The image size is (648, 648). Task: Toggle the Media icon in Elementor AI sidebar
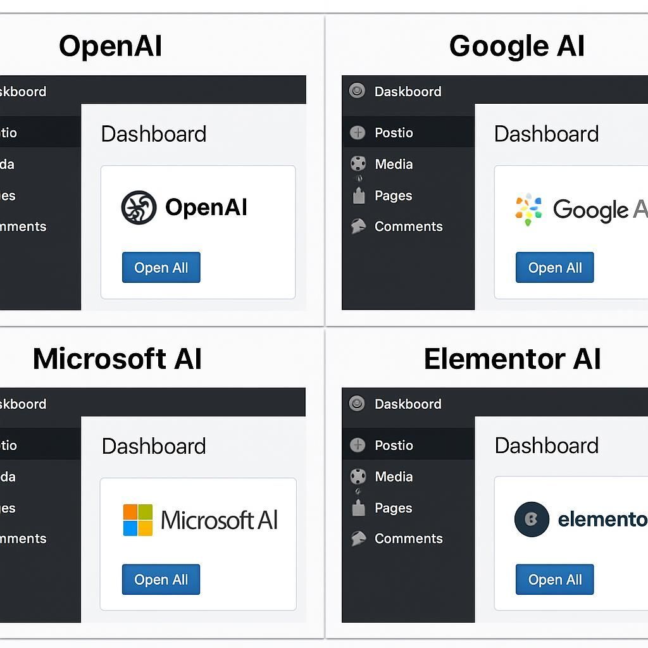(x=356, y=477)
